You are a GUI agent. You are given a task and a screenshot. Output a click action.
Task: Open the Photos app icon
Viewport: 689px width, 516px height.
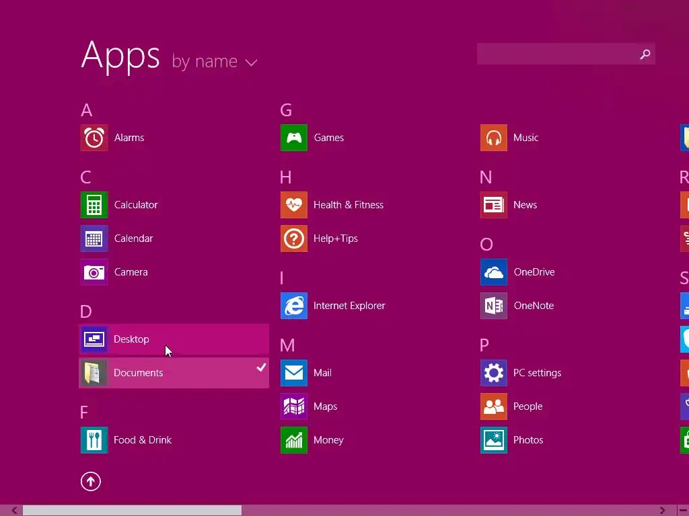coord(494,440)
